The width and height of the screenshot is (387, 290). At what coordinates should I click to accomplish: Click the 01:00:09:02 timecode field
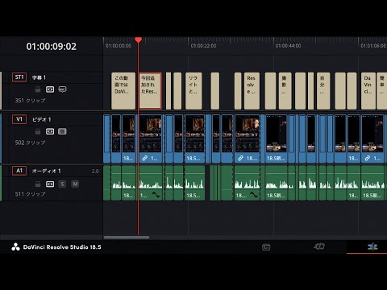tap(52, 47)
